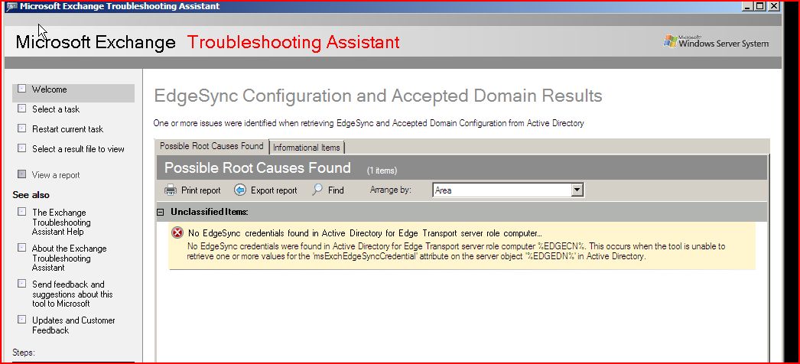The height and width of the screenshot is (364, 800).
Task: Click the icon beside Welcome in sidebar
Action: (x=21, y=89)
